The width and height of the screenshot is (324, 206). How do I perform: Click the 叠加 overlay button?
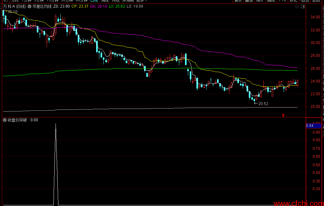coord(249,1)
